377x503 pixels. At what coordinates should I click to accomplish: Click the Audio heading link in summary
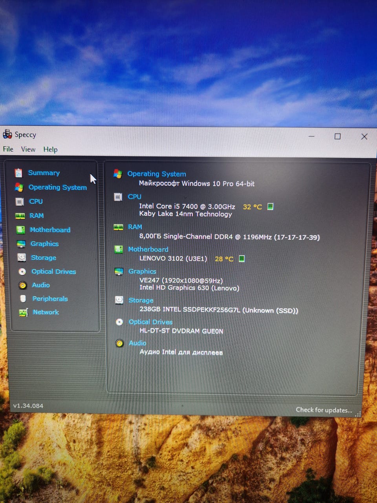pos(137,343)
